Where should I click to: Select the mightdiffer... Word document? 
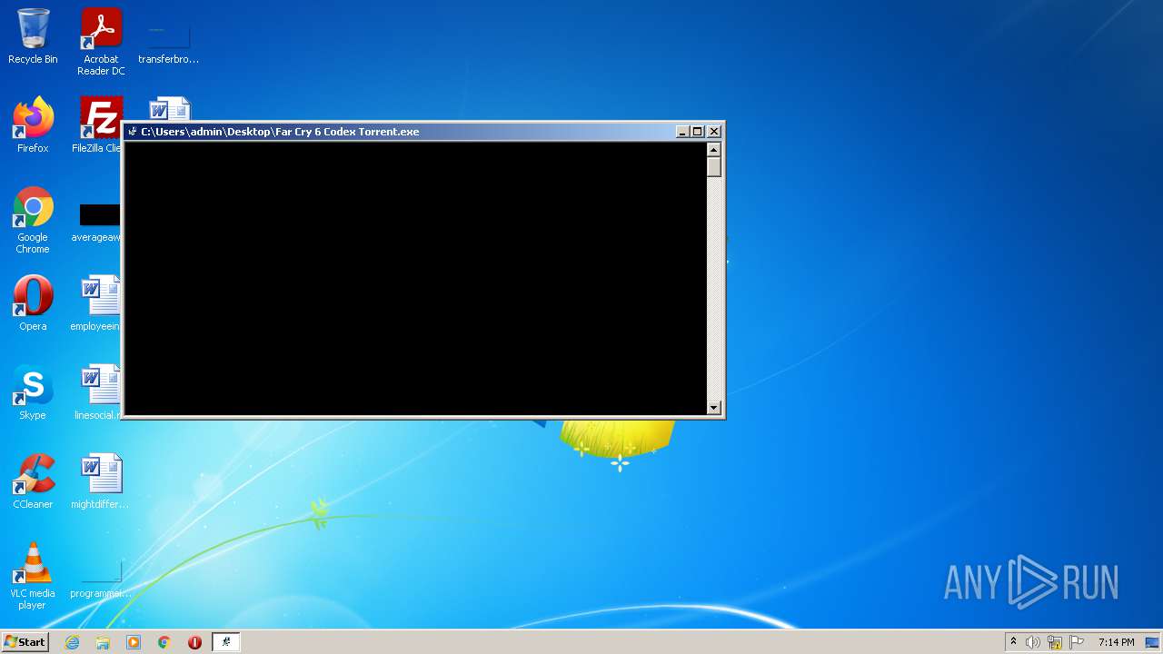click(x=100, y=481)
